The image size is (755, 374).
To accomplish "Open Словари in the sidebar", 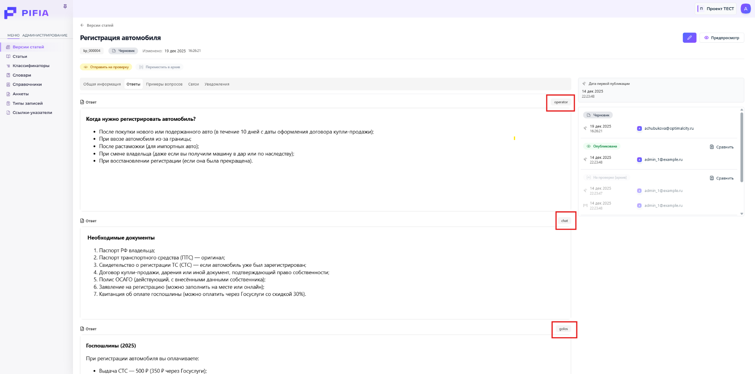I will click(22, 75).
